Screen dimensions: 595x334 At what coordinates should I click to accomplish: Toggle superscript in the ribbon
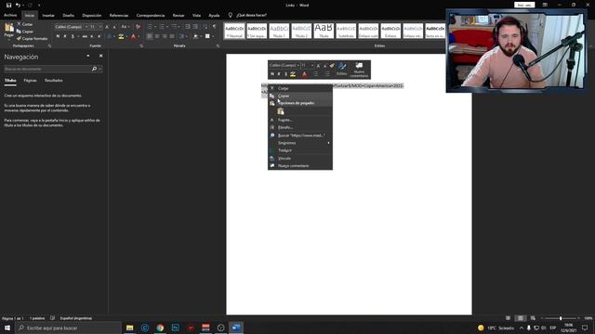[99, 36]
